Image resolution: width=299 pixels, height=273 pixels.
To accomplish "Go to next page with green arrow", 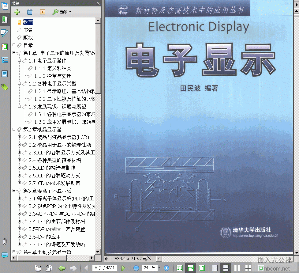I will click(x=123, y=268).
